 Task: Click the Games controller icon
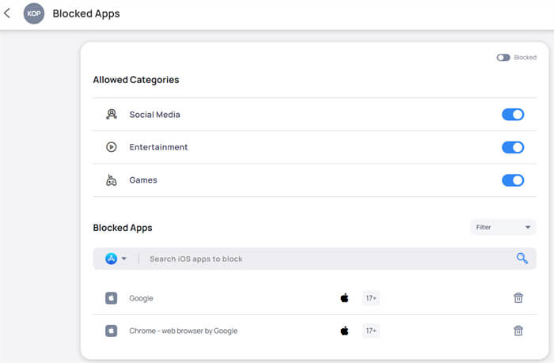(x=112, y=180)
